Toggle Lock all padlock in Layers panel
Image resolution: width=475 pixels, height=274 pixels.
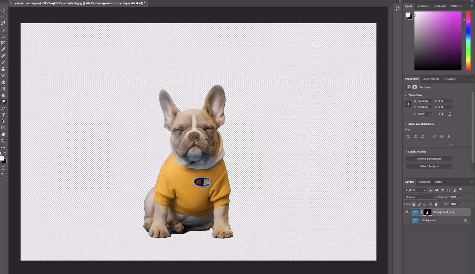click(x=436, y=204)
